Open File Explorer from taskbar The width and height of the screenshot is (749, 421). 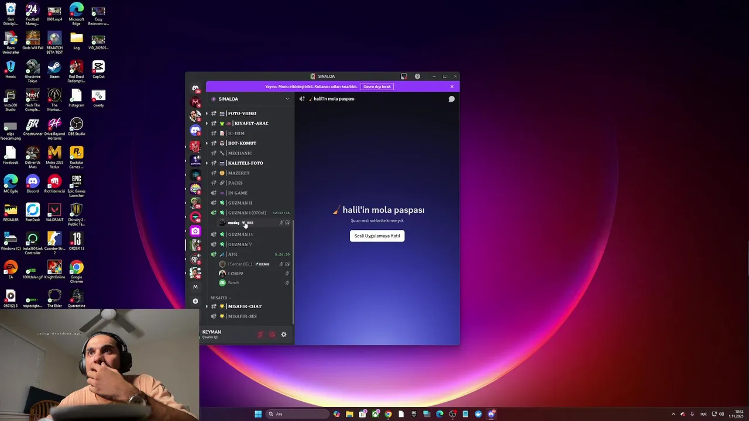point(349,414)
